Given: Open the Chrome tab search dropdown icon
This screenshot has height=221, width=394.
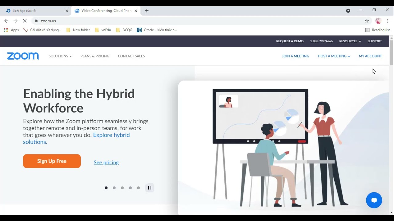Looking at the screenshot, I should (x=348, y=11).
